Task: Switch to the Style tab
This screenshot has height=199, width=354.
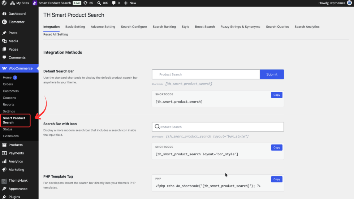Action: point(185,27)
